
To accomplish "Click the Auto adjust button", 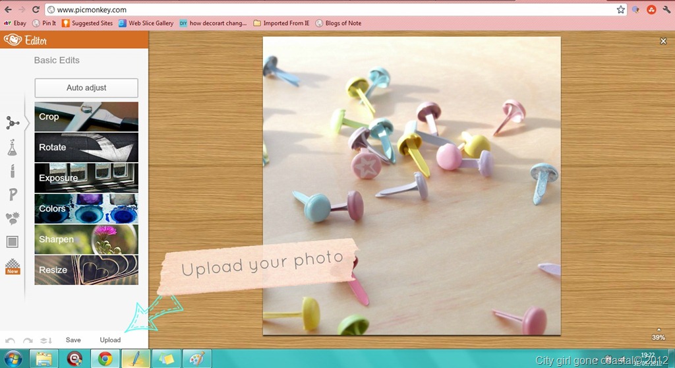I will point(86,88).
